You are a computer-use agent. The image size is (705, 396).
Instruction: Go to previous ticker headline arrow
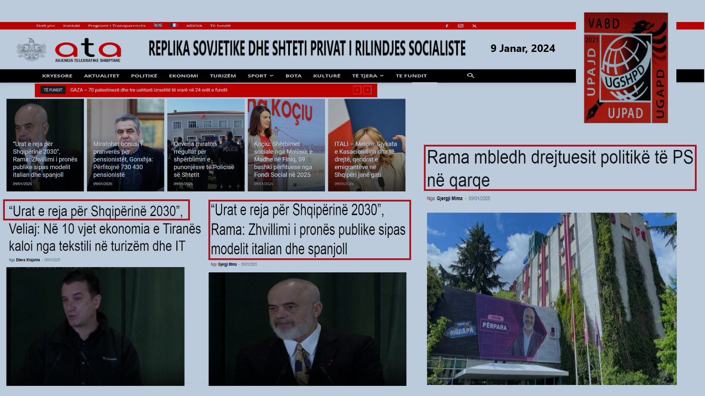point(357,90)
